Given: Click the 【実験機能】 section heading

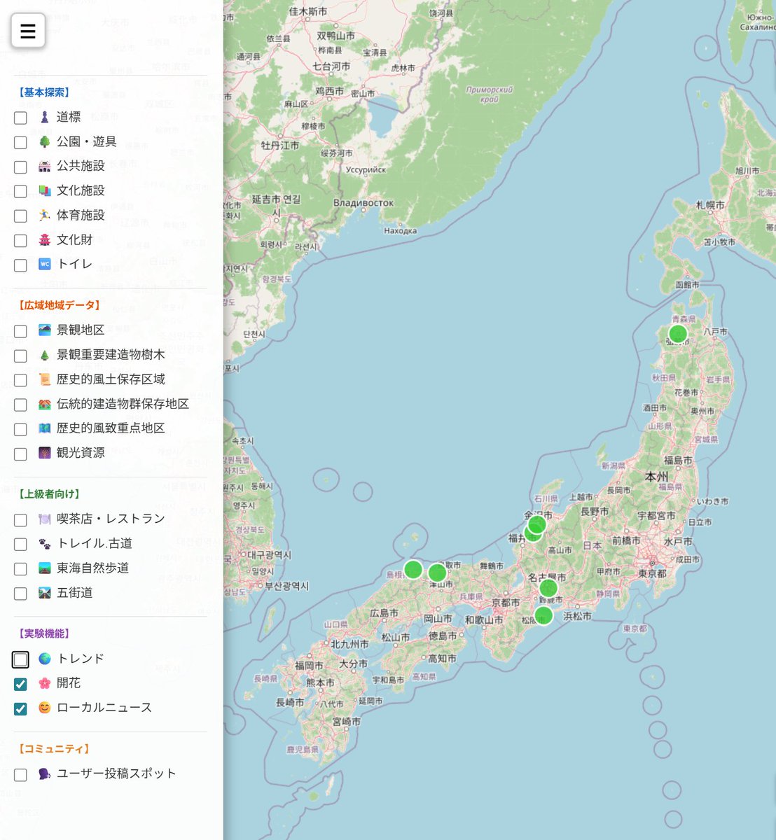Looking at the screenshot, I should [44, 633].
